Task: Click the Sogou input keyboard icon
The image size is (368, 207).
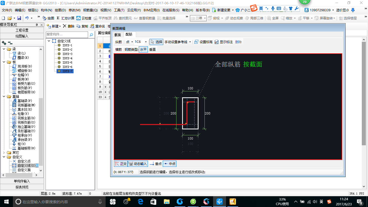Action: coord(279,8)
